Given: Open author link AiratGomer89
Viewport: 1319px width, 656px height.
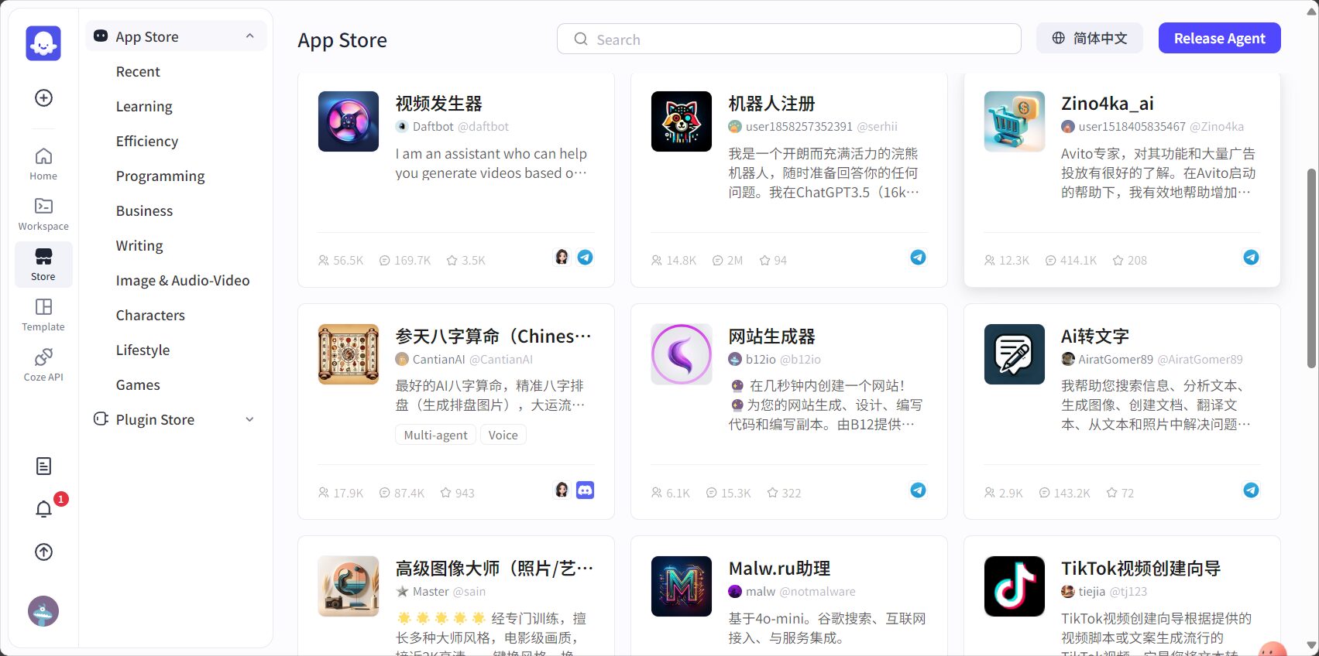Looking at the screenshot, I should pos(1115,359).
